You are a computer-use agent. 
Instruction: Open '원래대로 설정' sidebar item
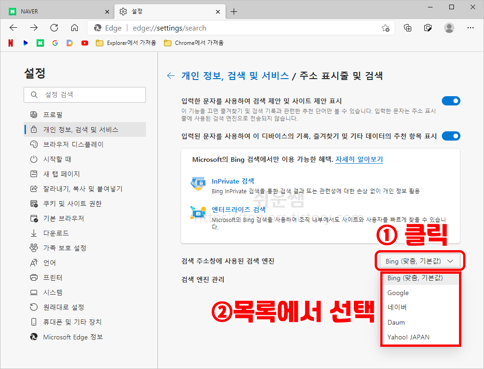85,307
